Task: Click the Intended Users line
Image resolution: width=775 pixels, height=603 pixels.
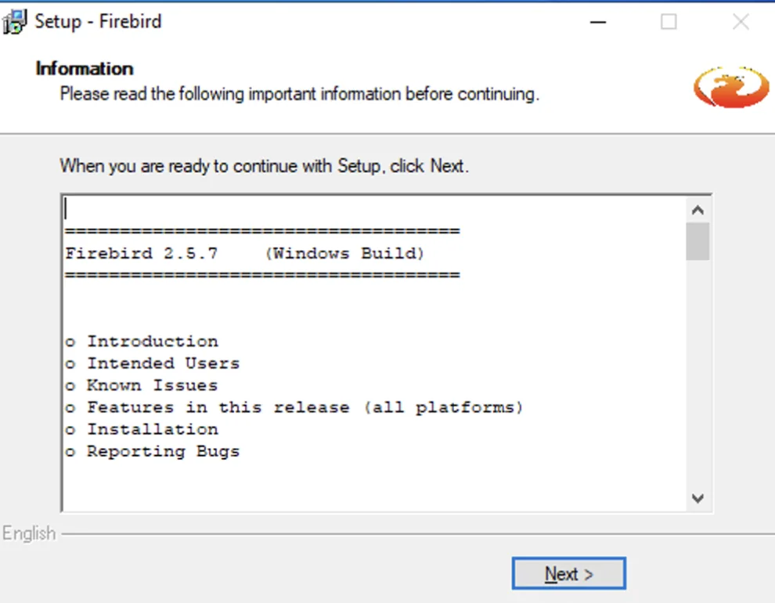Action: pyautogui.click(x=153, y=363)
